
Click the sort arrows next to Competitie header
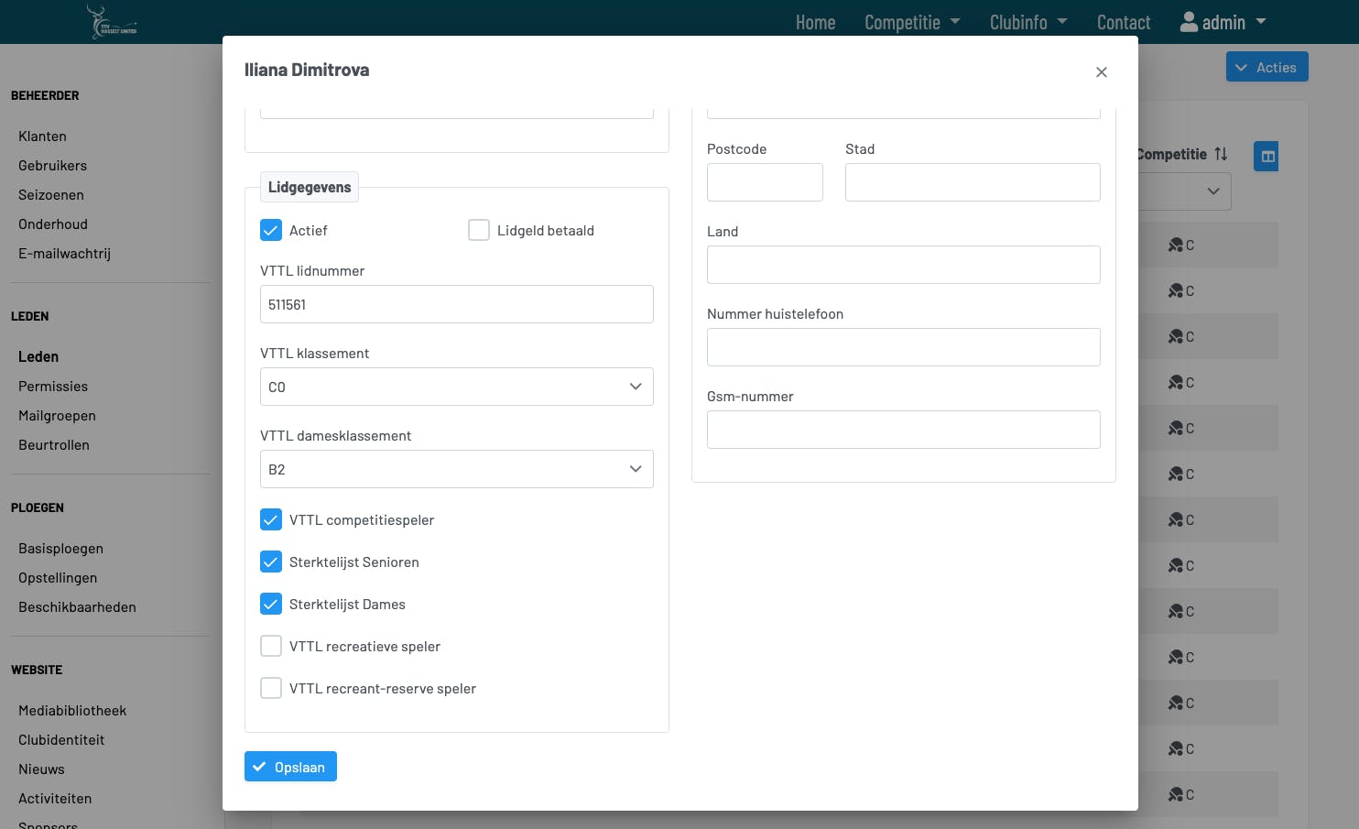[x=1221, y=154]
